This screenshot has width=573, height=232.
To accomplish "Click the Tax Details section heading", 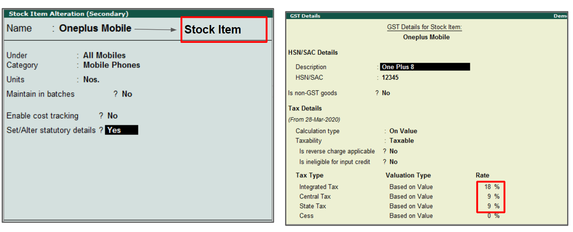I will pyautogui.click(x=305, y=108).
